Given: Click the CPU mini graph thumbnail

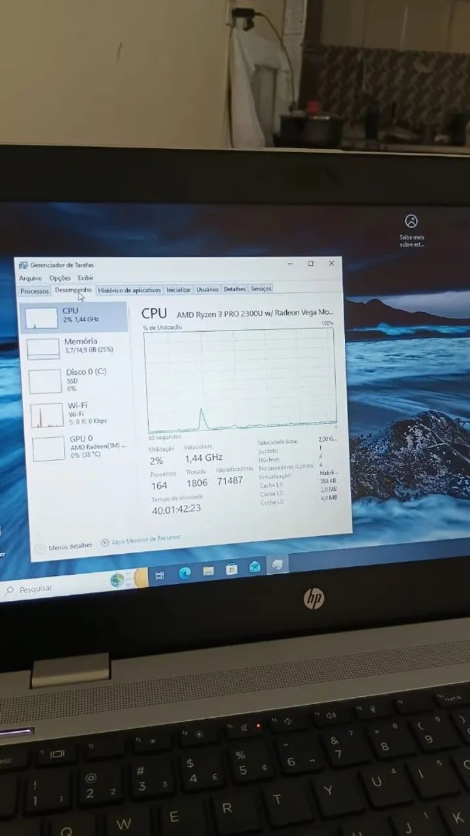Looking at the screenshot, I should [x=41, y=318].
